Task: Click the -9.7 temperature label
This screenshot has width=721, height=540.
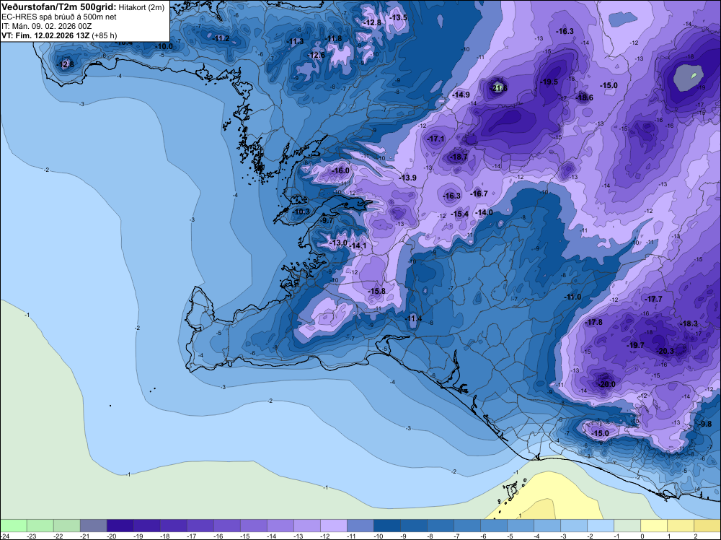Action: tap(327, 220)
